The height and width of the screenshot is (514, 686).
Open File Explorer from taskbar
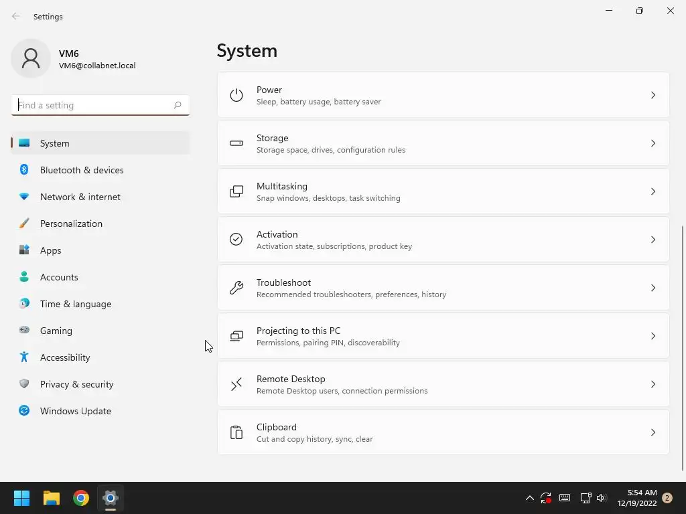(x=51, y=498)
